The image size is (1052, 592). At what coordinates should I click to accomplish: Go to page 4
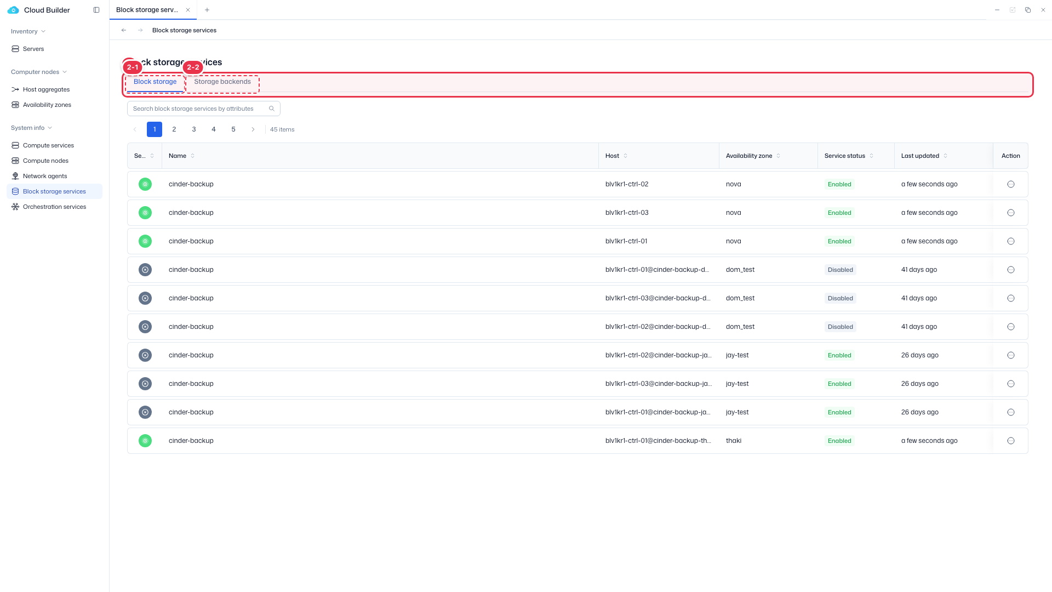214,129
